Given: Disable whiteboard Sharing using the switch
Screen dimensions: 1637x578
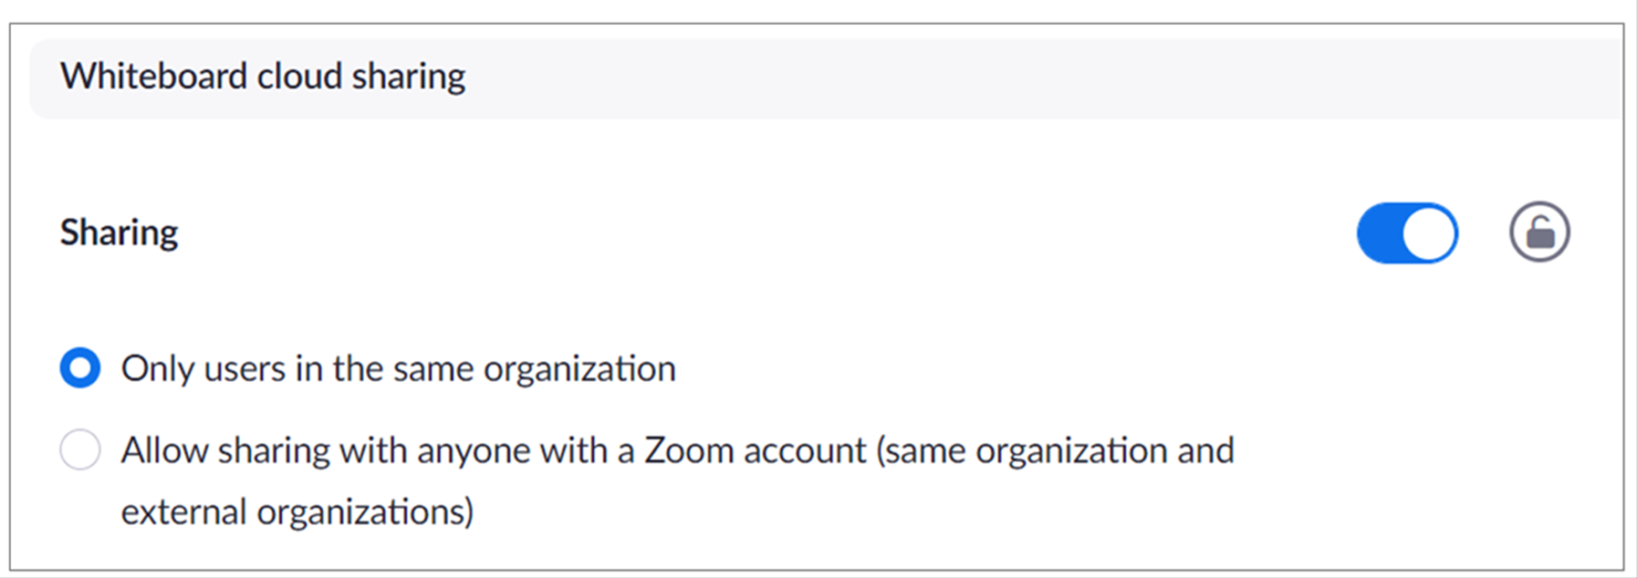Looking at the screenshot, I should 1407,232.
